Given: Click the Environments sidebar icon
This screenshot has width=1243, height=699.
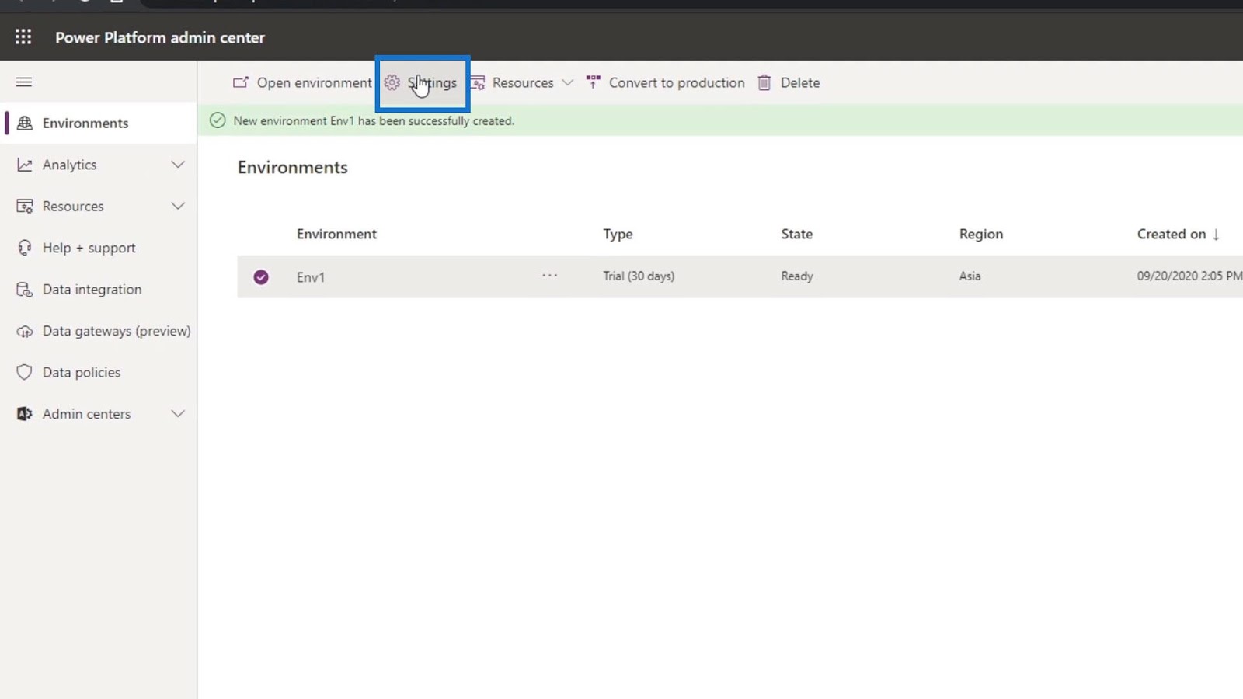Looking at the screenshot, I should click(25, 123).
